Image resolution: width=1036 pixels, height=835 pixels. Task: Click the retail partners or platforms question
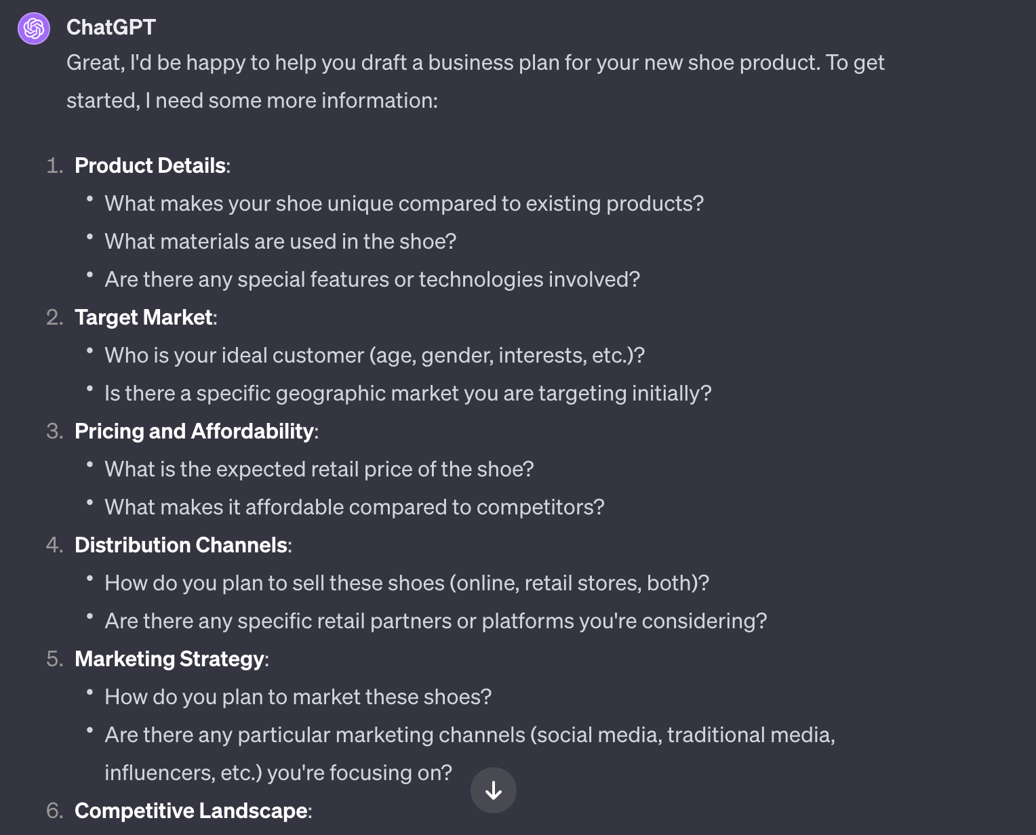click(x=436, y=621)
